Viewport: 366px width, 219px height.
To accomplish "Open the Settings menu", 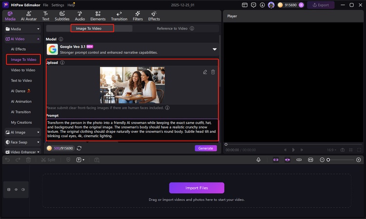I will (58, 5).
